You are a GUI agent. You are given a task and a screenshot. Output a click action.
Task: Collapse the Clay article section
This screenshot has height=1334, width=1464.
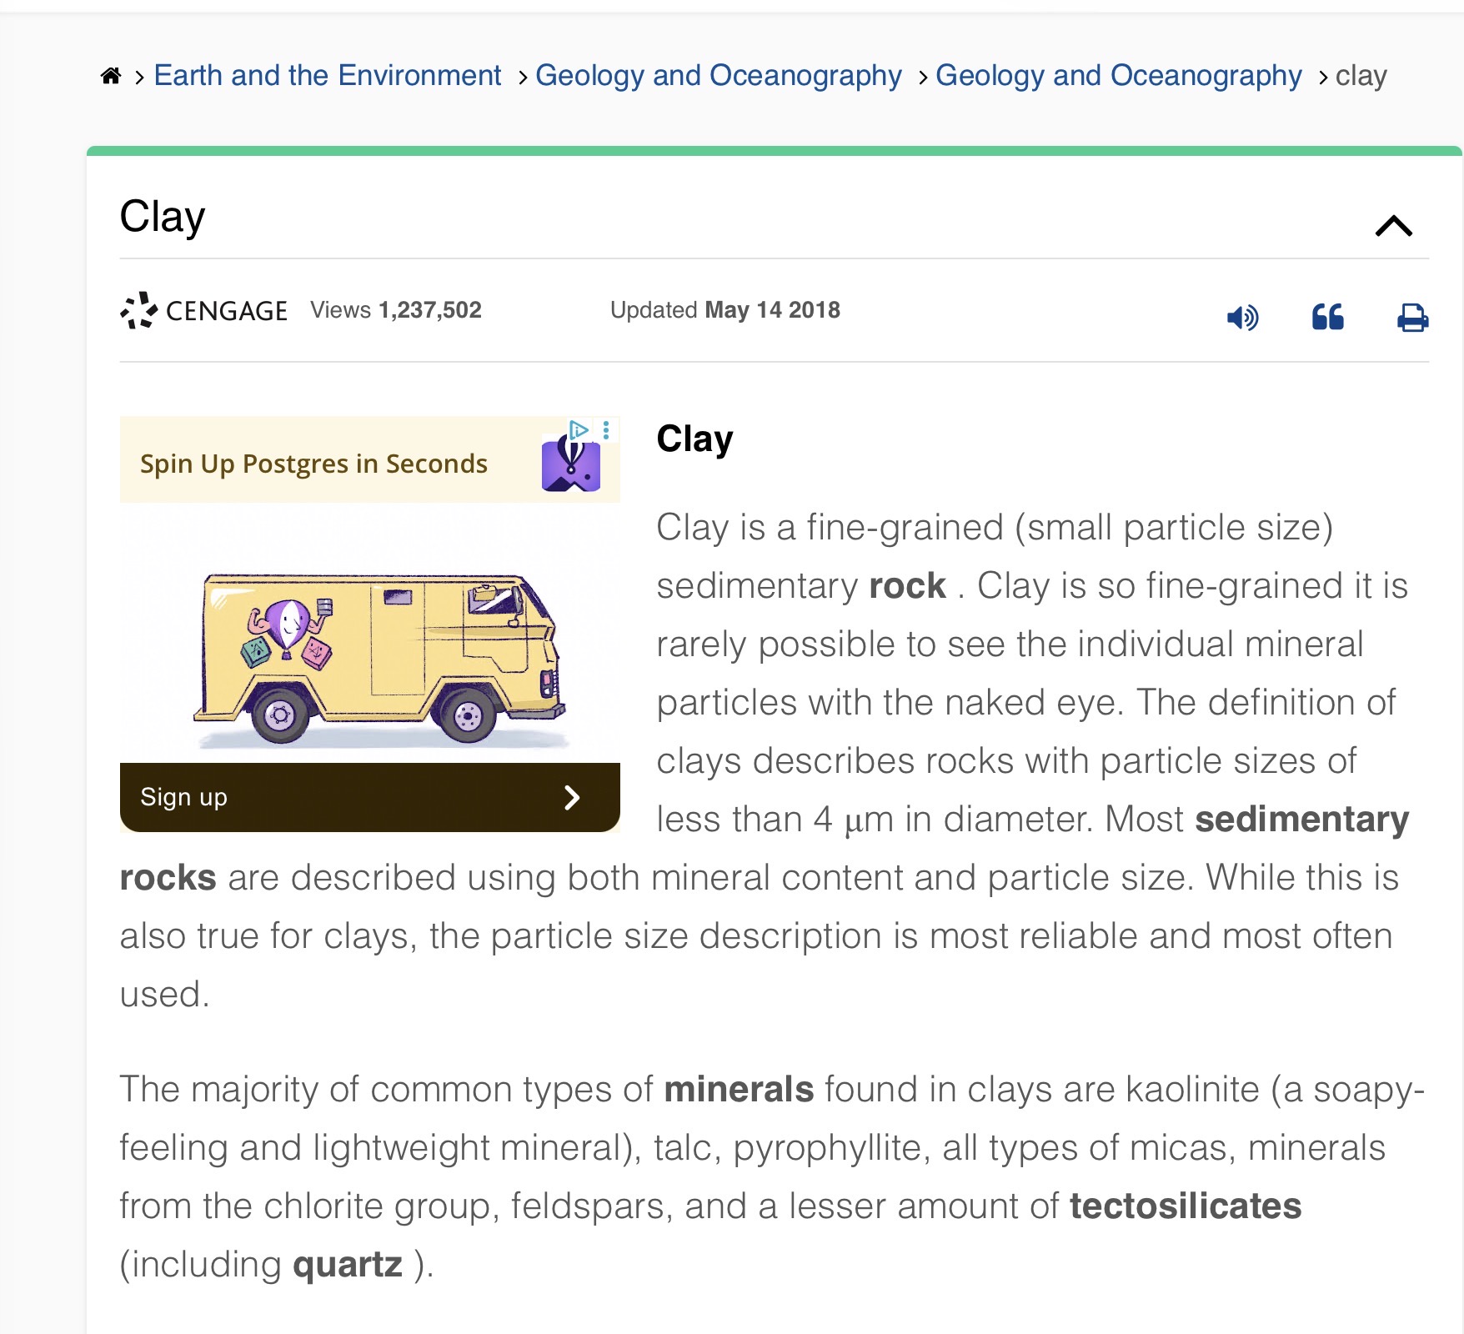coord(1393,225)
